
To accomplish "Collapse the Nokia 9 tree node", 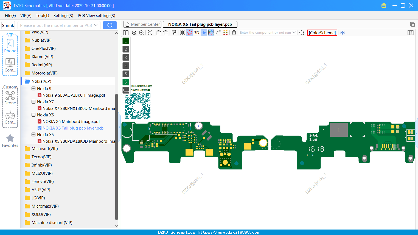I will click(x=33, y=88).
